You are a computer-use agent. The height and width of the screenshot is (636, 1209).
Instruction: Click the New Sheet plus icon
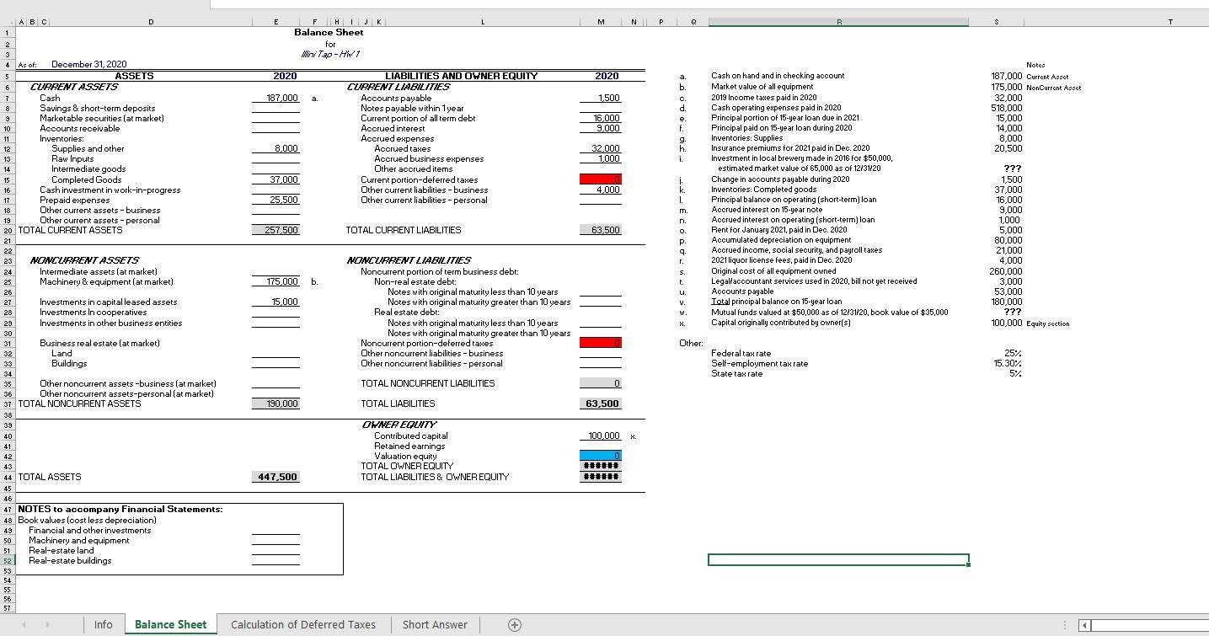coord(513,624)
